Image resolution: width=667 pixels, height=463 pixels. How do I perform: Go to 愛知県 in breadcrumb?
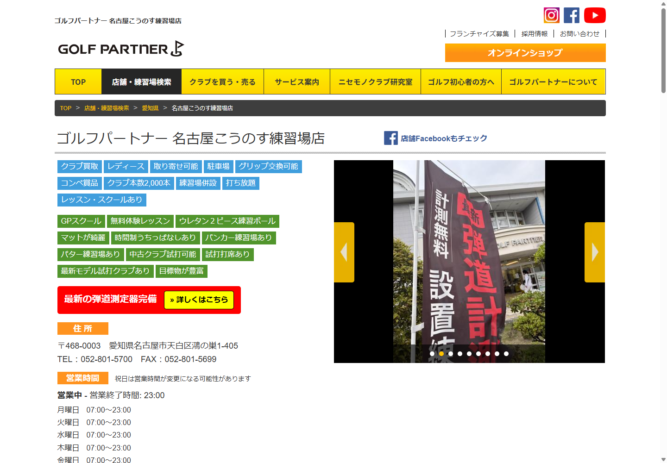coord(150,108)
